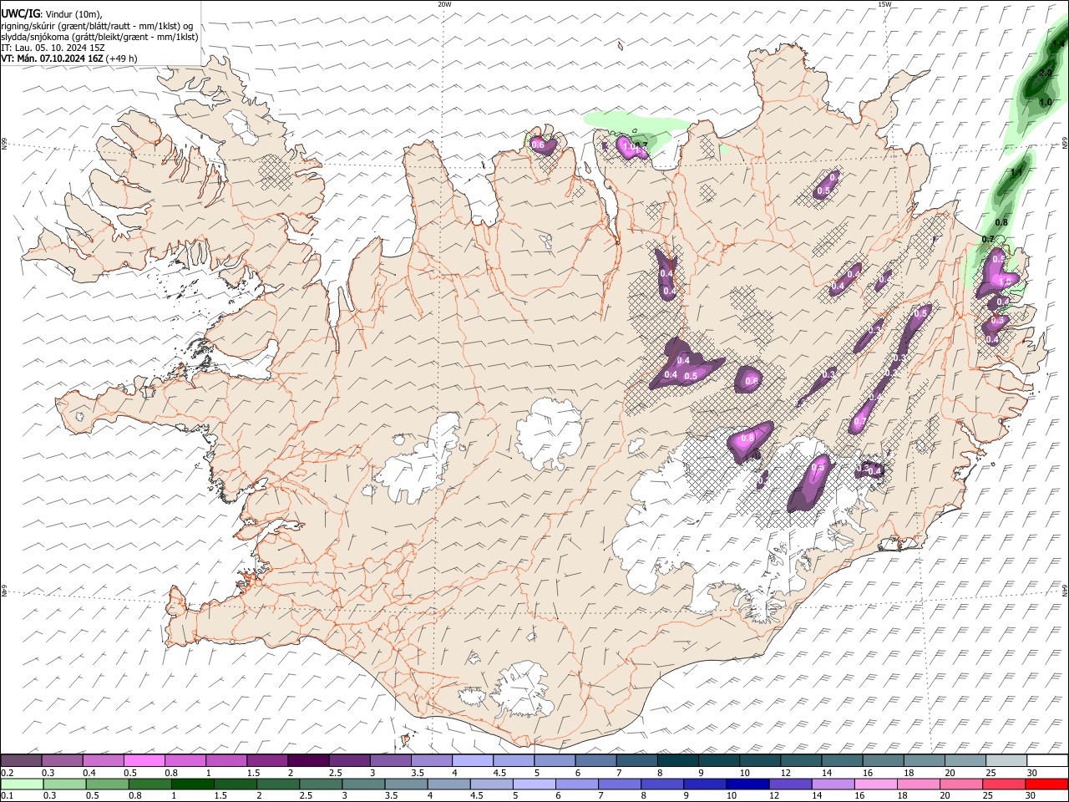Pick the 10 teal swatch in upper legend row
This screenshot has width=1069, height=802.
click(x=760, y=760)
